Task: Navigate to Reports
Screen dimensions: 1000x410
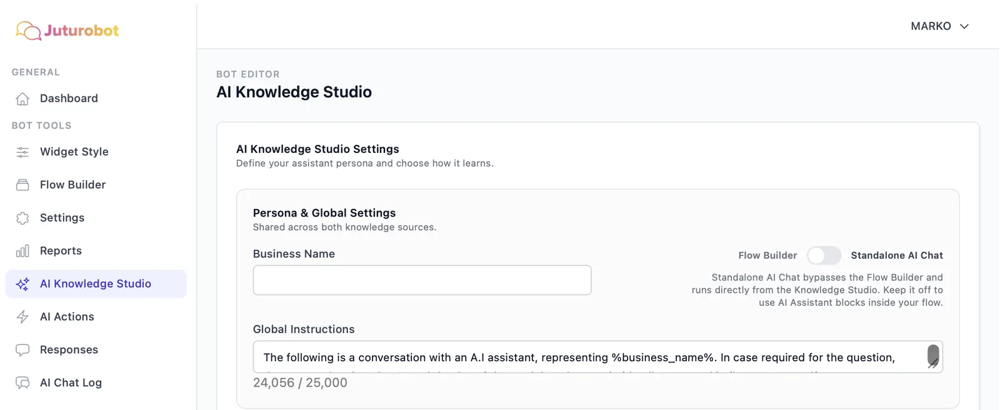Action: point(96,251)
